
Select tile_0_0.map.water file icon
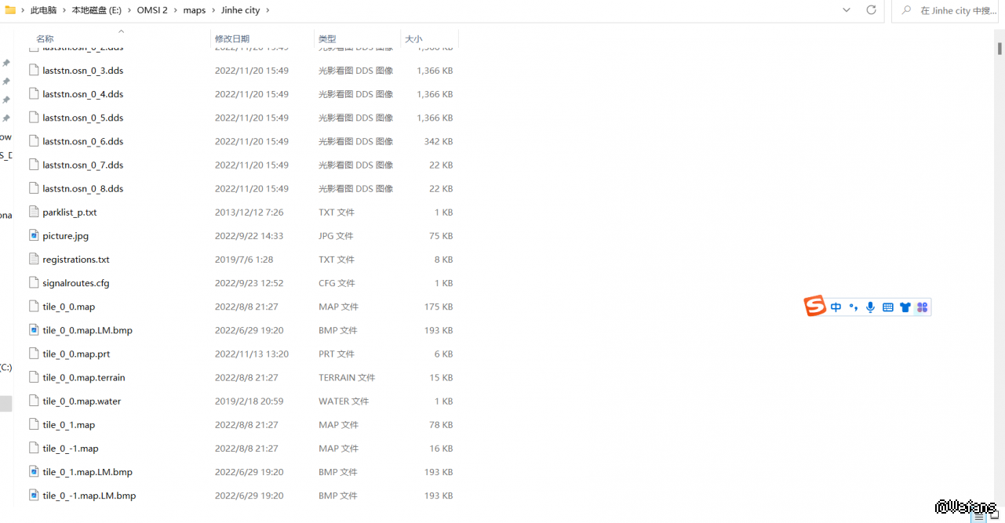click(x=34, y=401)
